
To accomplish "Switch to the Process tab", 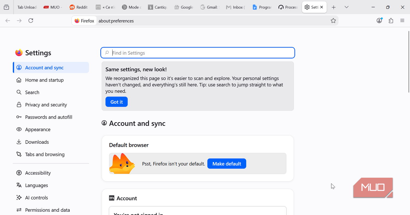I will coord(288,7).
